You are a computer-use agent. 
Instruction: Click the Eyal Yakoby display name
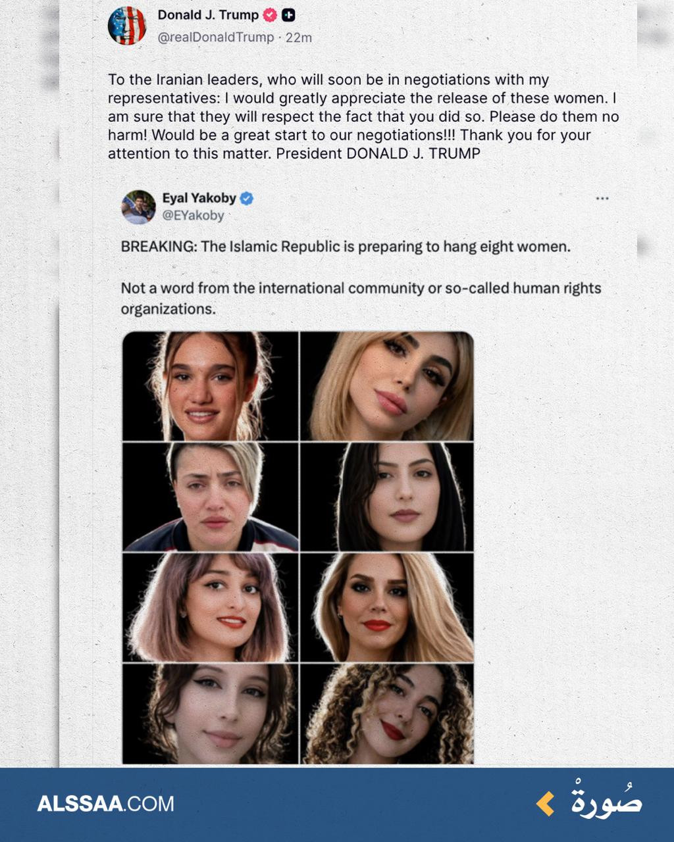tap(199, 198)
